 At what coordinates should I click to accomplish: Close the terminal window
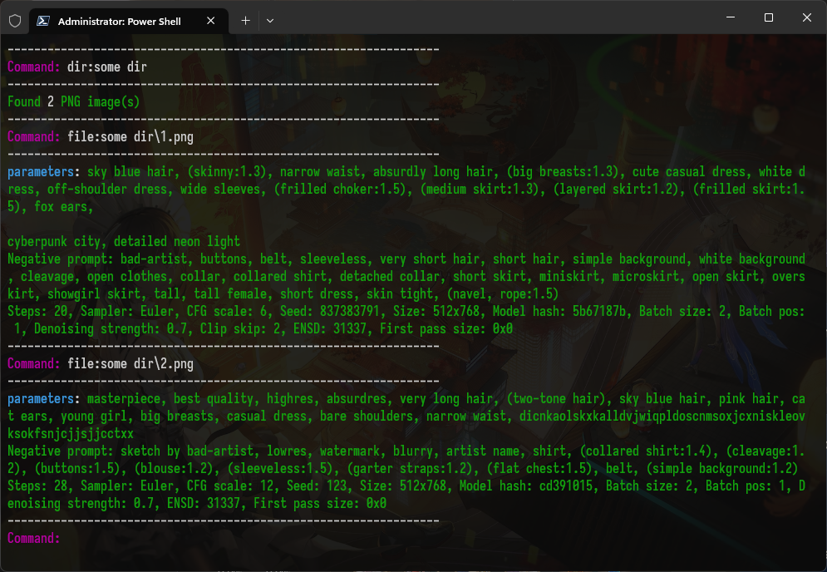pos(807,17)
